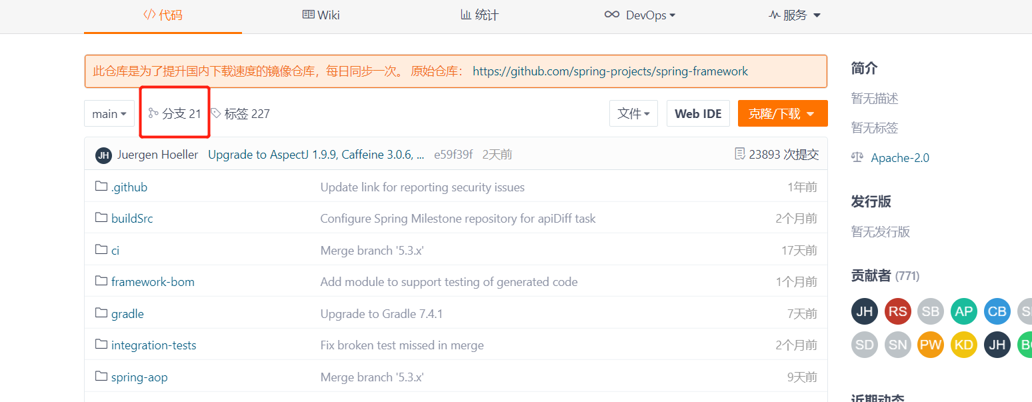Open the ci folder
The height and width of the screenshot is (402, 1032).
pos(115,251)
